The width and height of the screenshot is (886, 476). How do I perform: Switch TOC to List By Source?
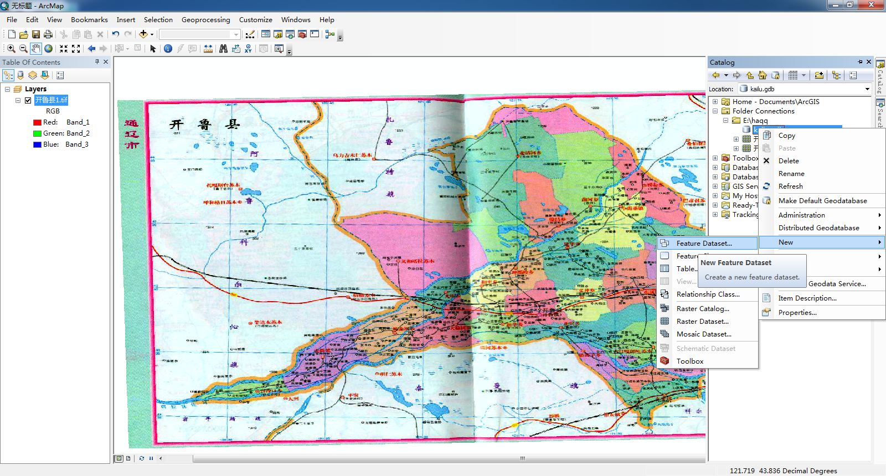coord(20,75)
